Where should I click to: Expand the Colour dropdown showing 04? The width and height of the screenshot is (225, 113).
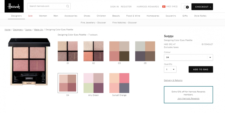coord(188,57)
